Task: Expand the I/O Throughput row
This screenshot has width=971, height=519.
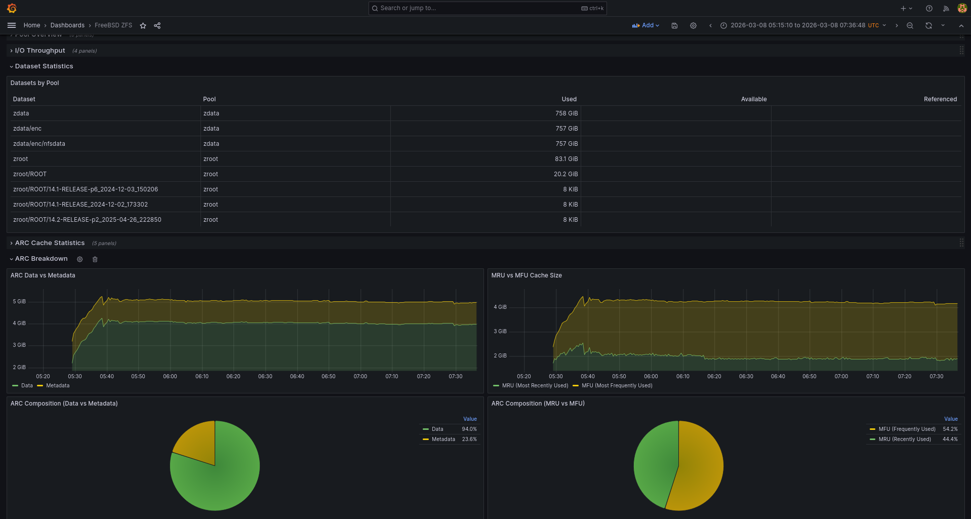Action: pos(40,51)
